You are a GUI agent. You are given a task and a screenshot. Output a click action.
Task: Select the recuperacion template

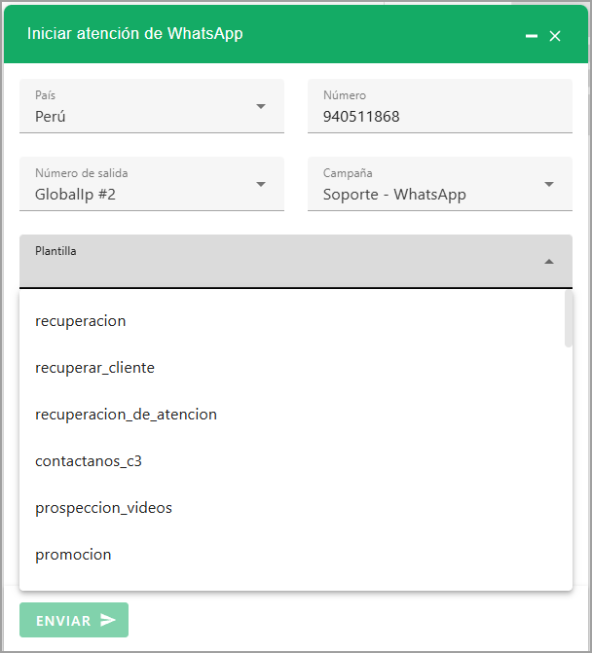coord(81,320)
